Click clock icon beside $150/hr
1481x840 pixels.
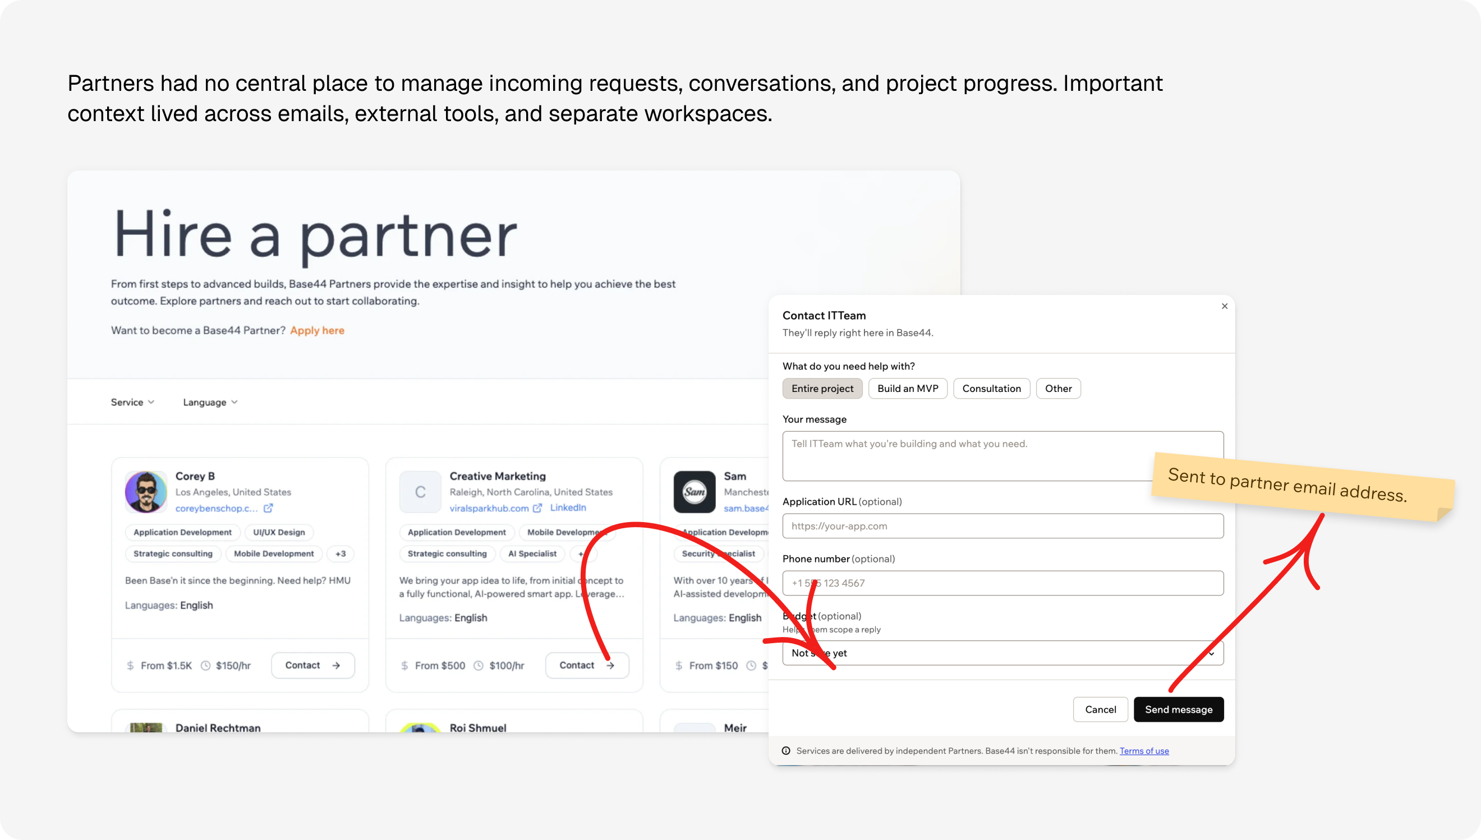(205, 665)
